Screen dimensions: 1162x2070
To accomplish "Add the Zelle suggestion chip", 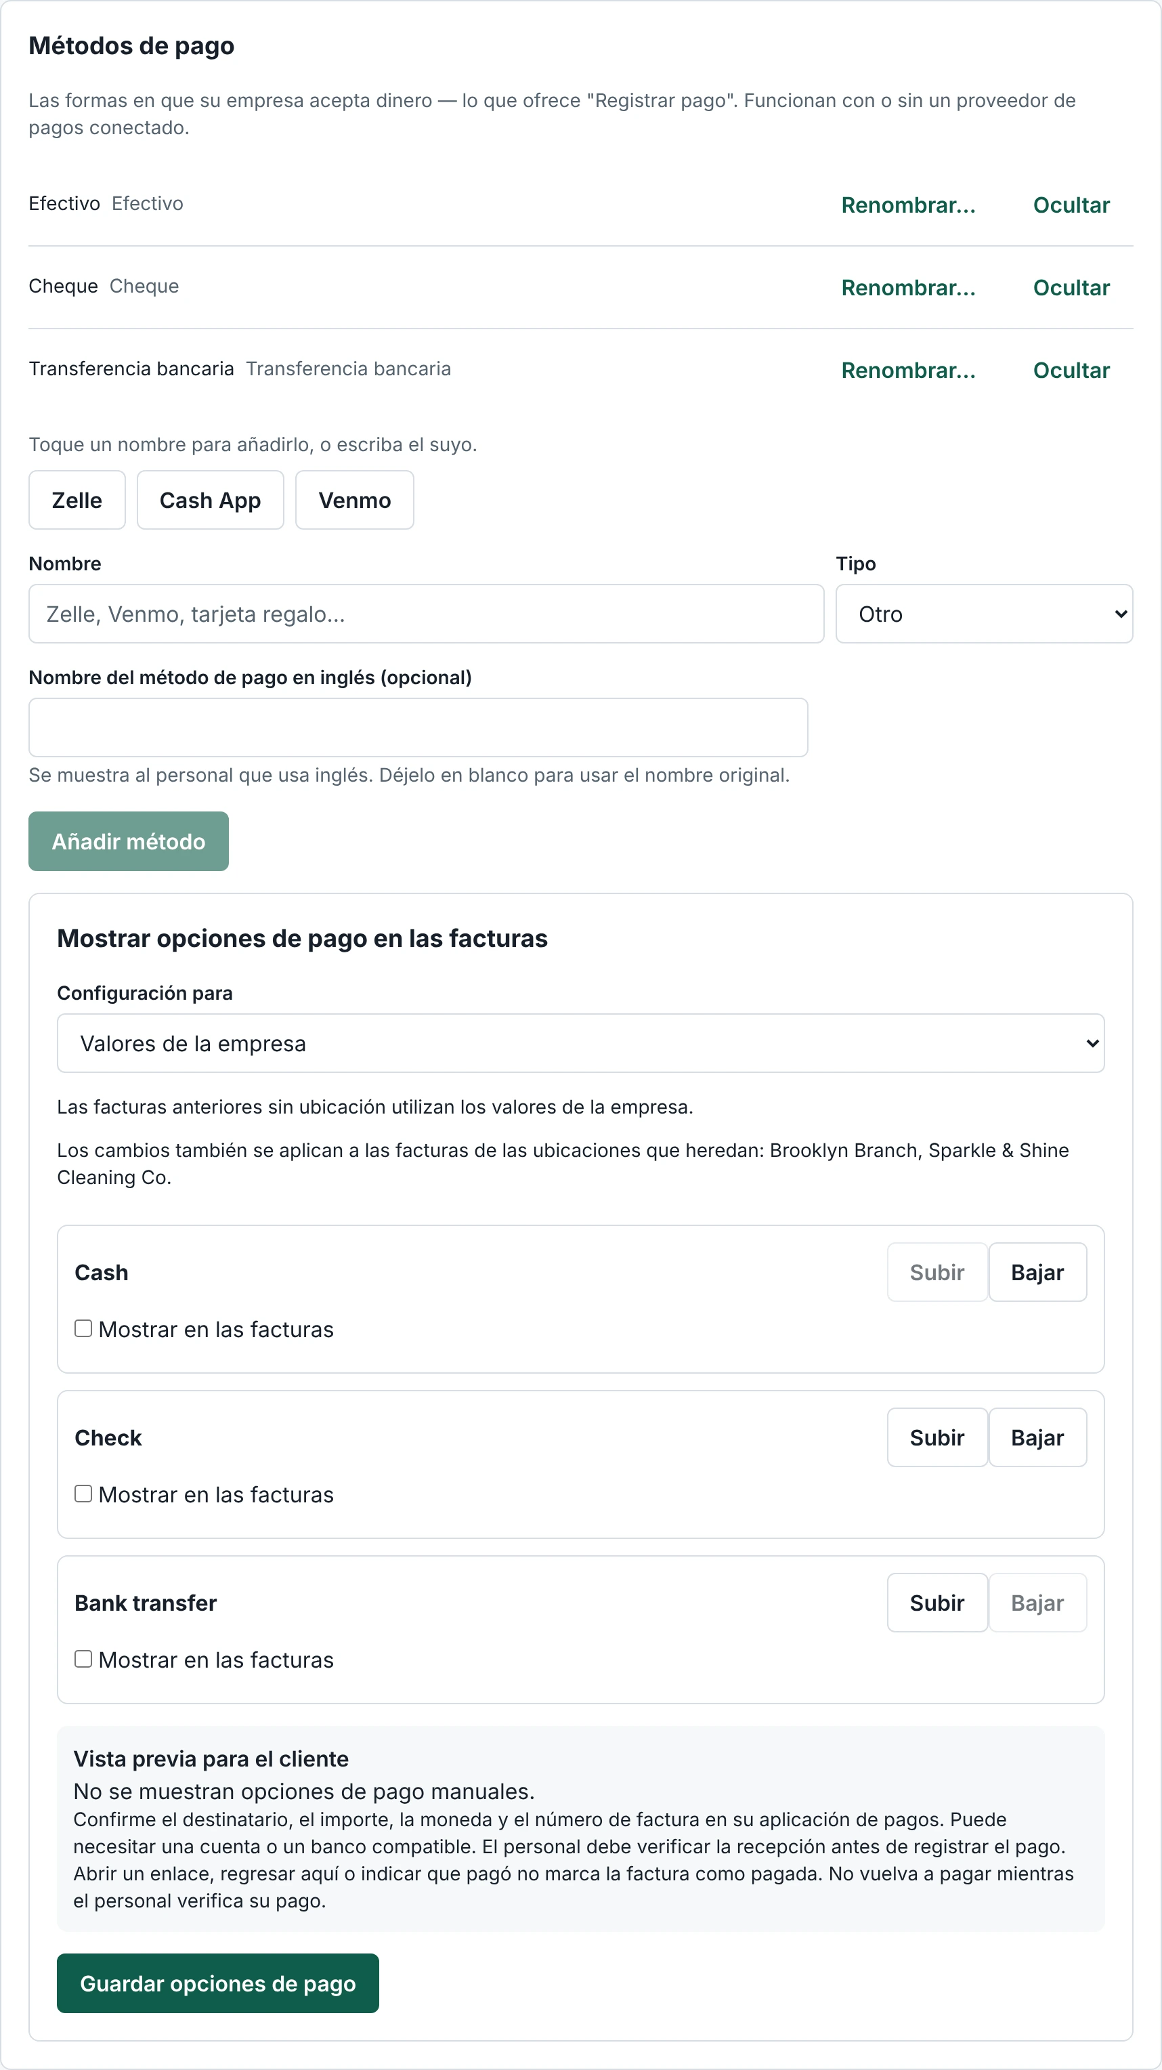I will pyautogui.click(x=77, y=500).
